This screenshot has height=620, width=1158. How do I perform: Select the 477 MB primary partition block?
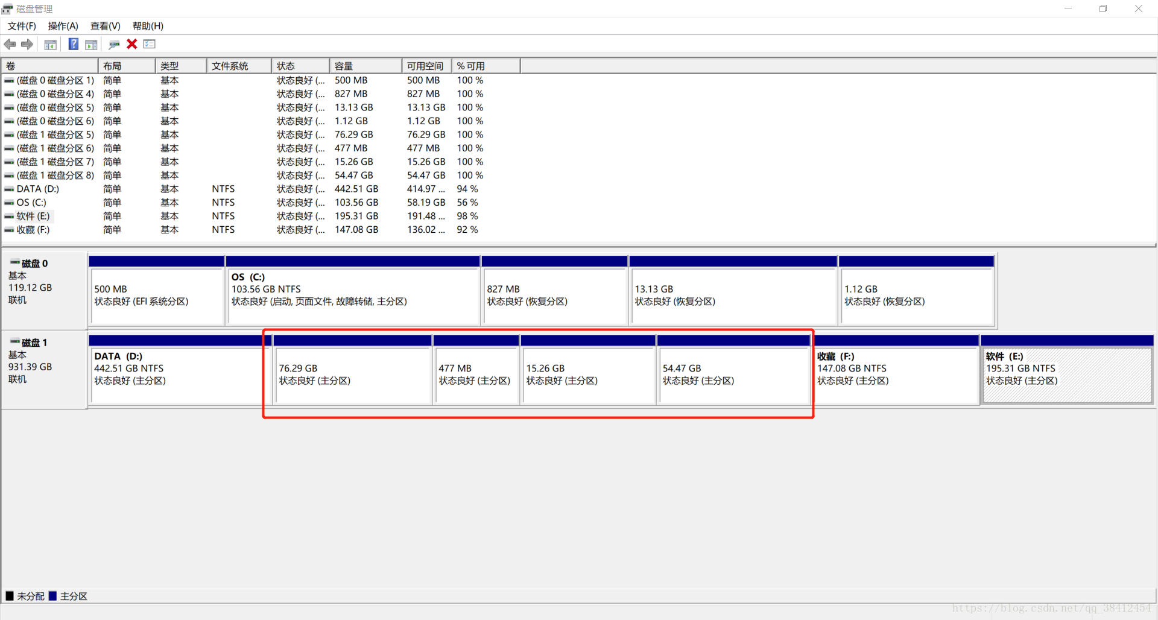[x=476, y=370]
